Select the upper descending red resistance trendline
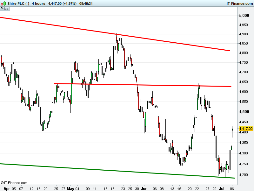The height and width of the screenshot is (191, 254). (115, 34)
